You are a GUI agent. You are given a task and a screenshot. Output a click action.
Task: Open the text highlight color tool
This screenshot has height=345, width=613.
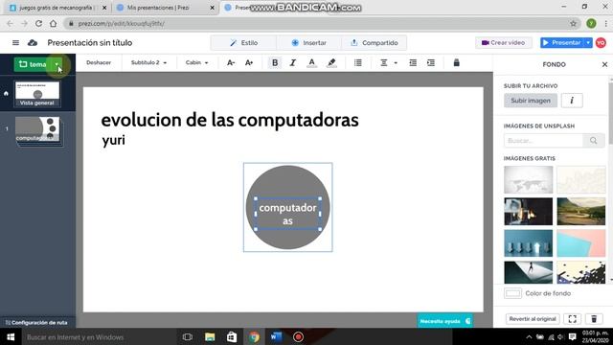(331, 62)
